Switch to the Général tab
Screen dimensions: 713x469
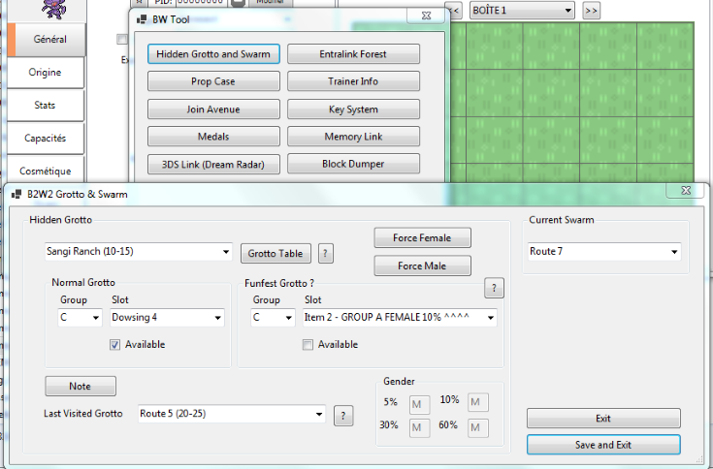(x=47, y=40)
